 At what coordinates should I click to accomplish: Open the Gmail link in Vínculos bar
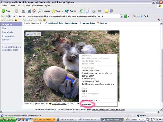click(144, 16)
